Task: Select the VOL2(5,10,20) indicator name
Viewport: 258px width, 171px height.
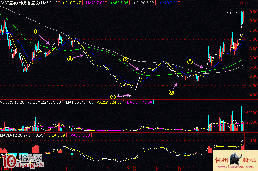Action: coord(13,102)
